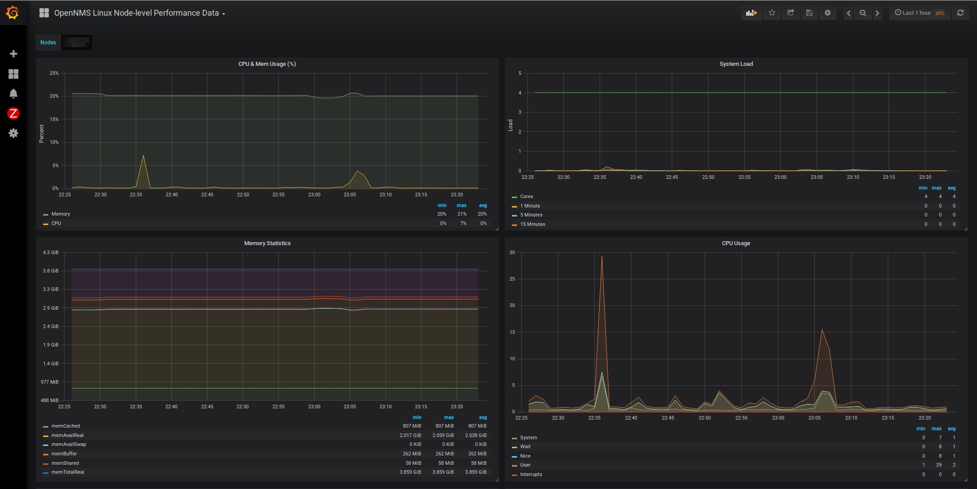Image resolution: width=977 pixels, height=489 pixels.
Task: Click the User series color swatch
Action: point(514,465)
